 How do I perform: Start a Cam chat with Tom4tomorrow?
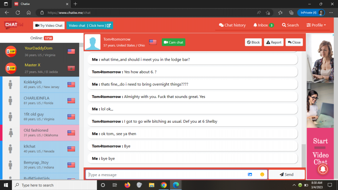click(x=173, y=42)
